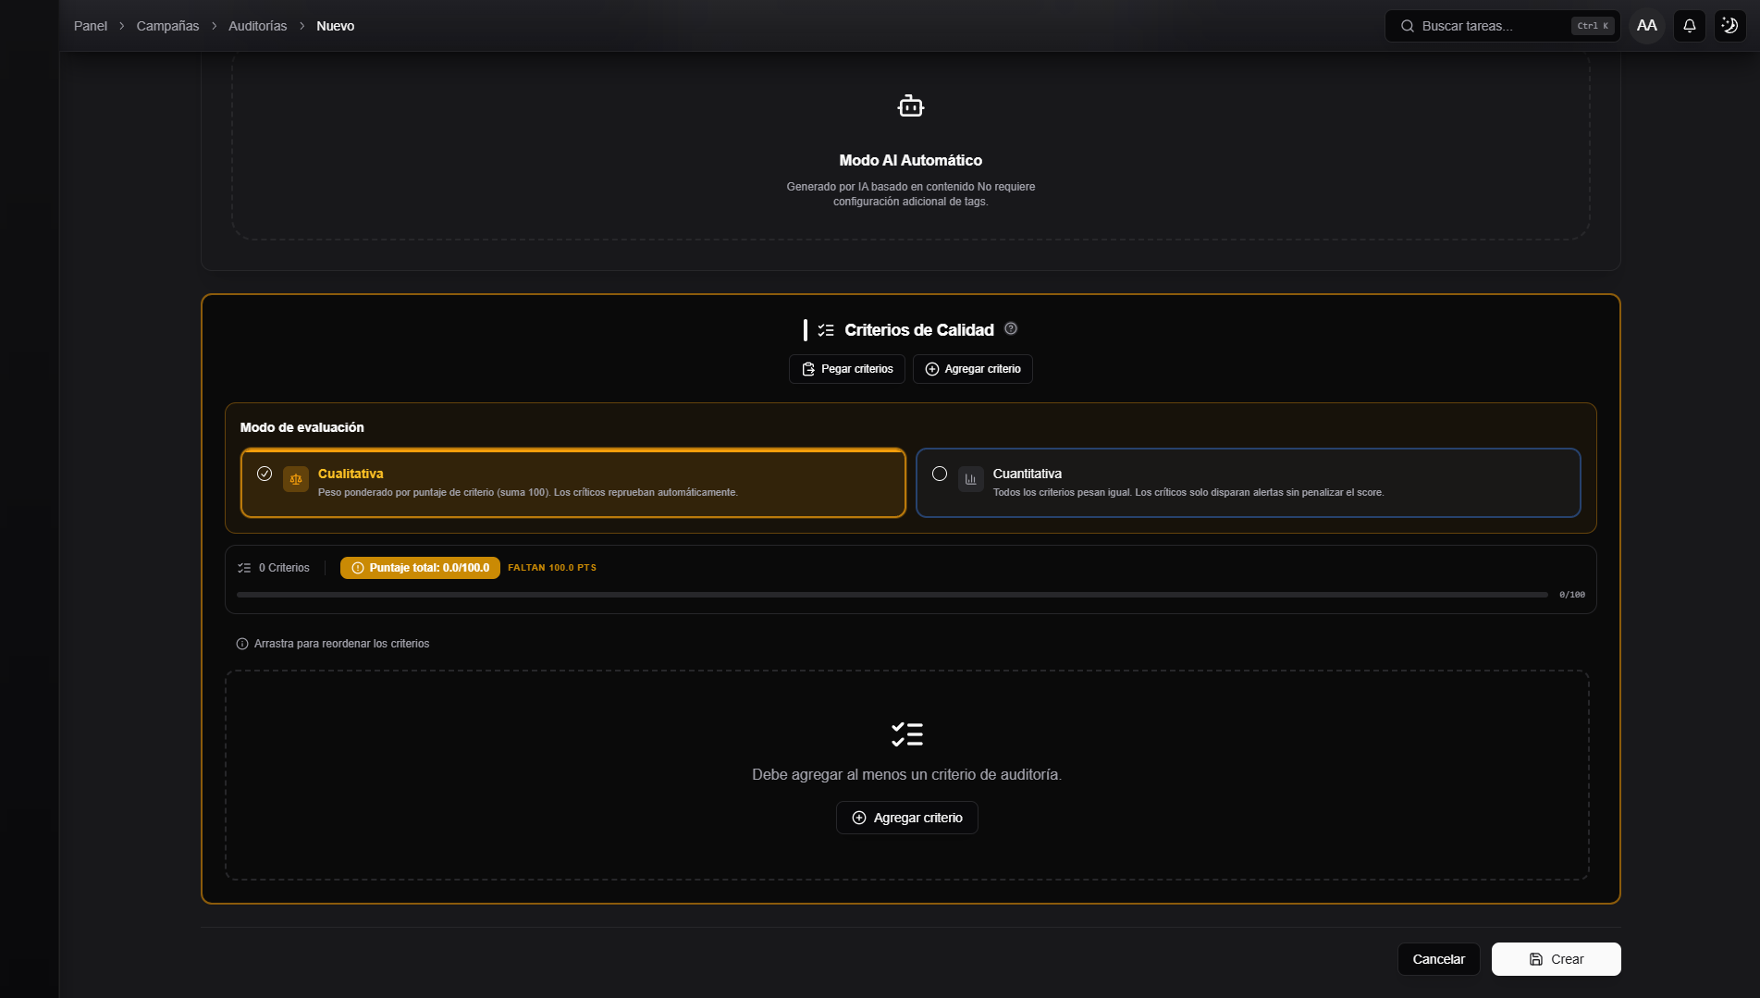Click the Cancelar button
Screen dimensions: 1760x998
(1438, 959)
